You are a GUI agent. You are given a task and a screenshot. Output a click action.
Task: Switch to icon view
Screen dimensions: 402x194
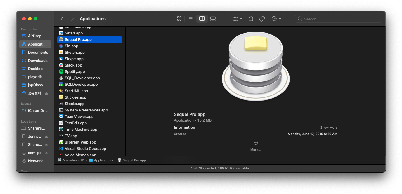[x=179, y=19]
